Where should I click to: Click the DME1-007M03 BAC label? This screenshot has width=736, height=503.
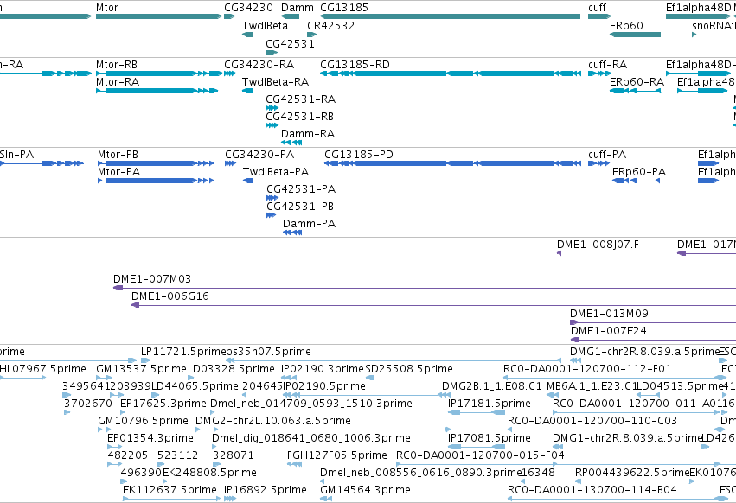pyautogui.click(x=152, y=278)
